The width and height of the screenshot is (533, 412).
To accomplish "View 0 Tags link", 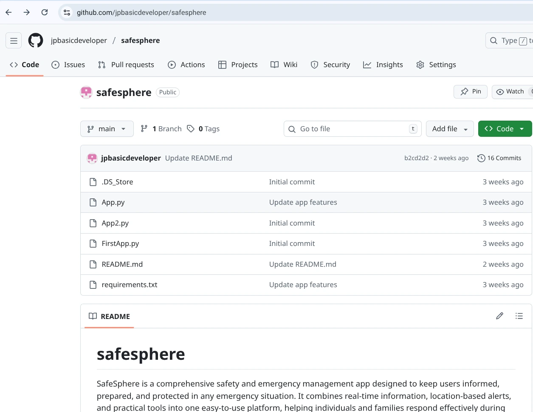I will (x=203, y=129).
